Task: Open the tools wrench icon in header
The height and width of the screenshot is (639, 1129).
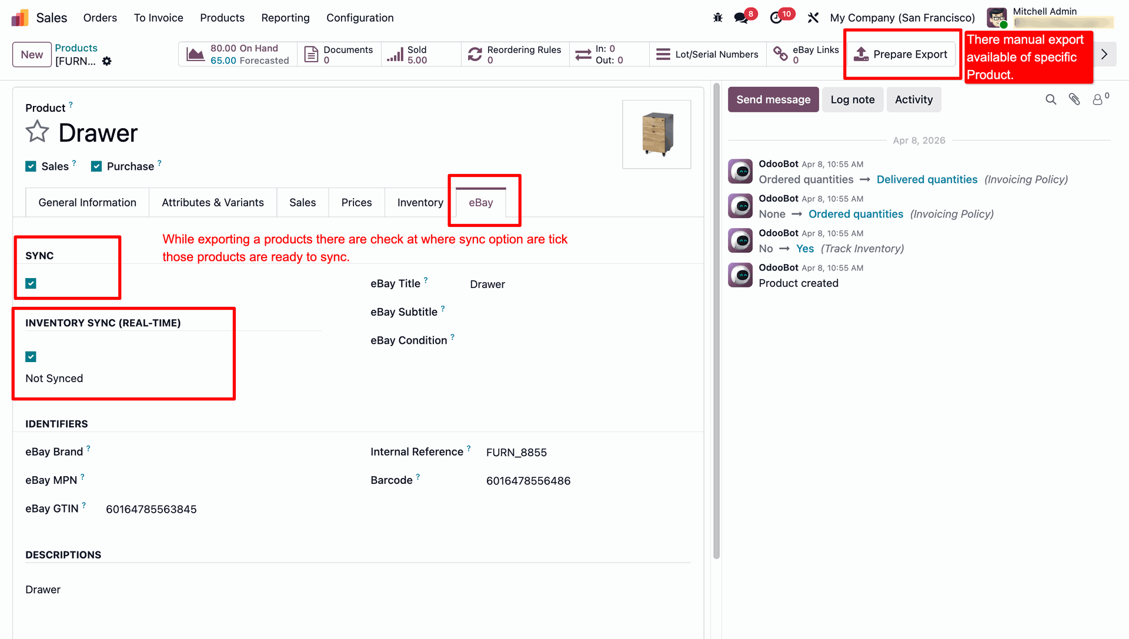Action: [x=813, y=18]
